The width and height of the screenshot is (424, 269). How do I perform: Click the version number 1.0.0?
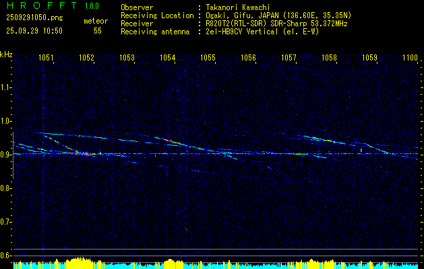[92, 5]
